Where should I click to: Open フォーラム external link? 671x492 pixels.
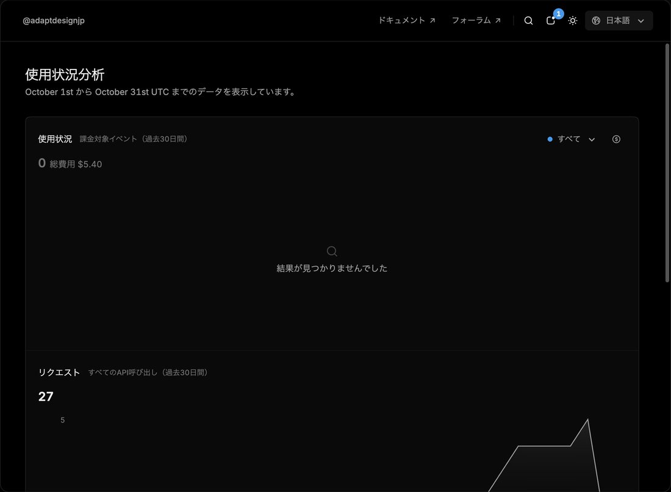tap(476, 20)
